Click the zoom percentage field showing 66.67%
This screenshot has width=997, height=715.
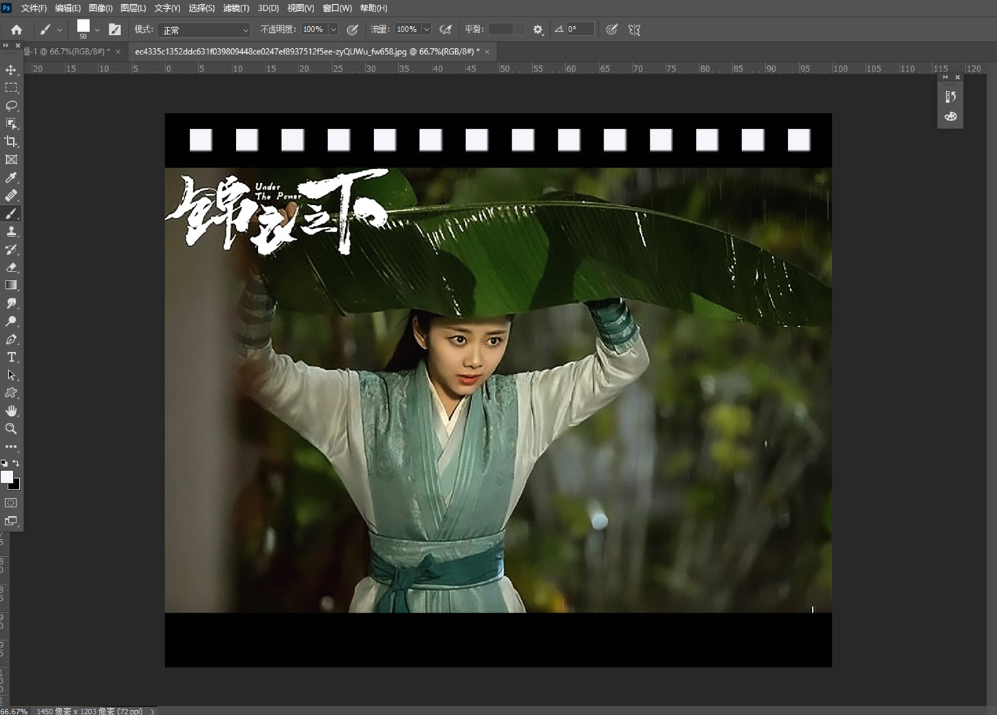(x=14, y=711)
